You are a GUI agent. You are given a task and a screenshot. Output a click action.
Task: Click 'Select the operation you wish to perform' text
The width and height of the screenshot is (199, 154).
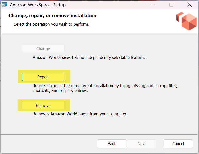click(x=51, y=24)
